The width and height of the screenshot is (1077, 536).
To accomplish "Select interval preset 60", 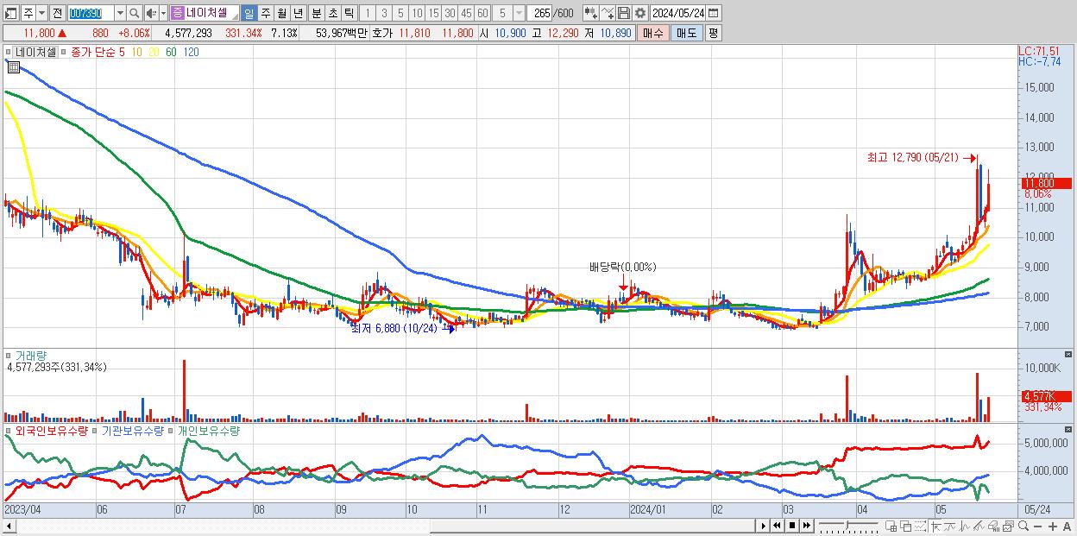I will tap(482, 13).
